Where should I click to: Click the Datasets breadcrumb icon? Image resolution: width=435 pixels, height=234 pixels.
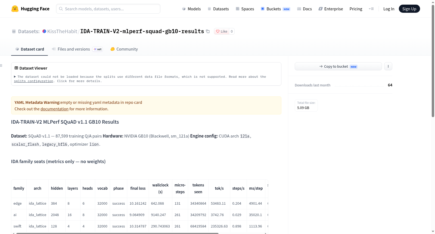(14, 31)
